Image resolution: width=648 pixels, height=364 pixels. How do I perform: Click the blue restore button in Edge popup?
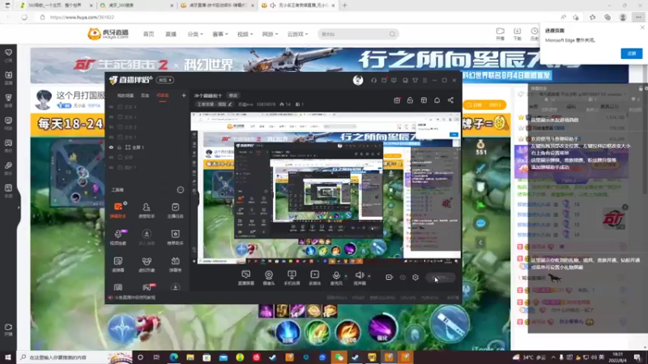click(631, 53)
